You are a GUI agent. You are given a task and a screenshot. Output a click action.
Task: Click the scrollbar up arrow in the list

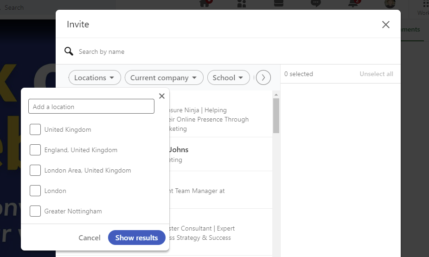[276, 95]
